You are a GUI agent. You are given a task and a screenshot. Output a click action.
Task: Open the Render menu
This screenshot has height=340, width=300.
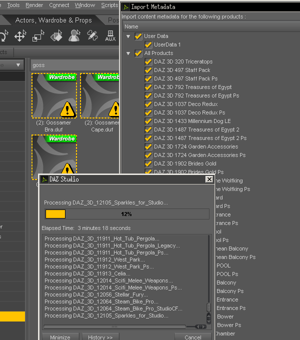[x=34, y=5]
